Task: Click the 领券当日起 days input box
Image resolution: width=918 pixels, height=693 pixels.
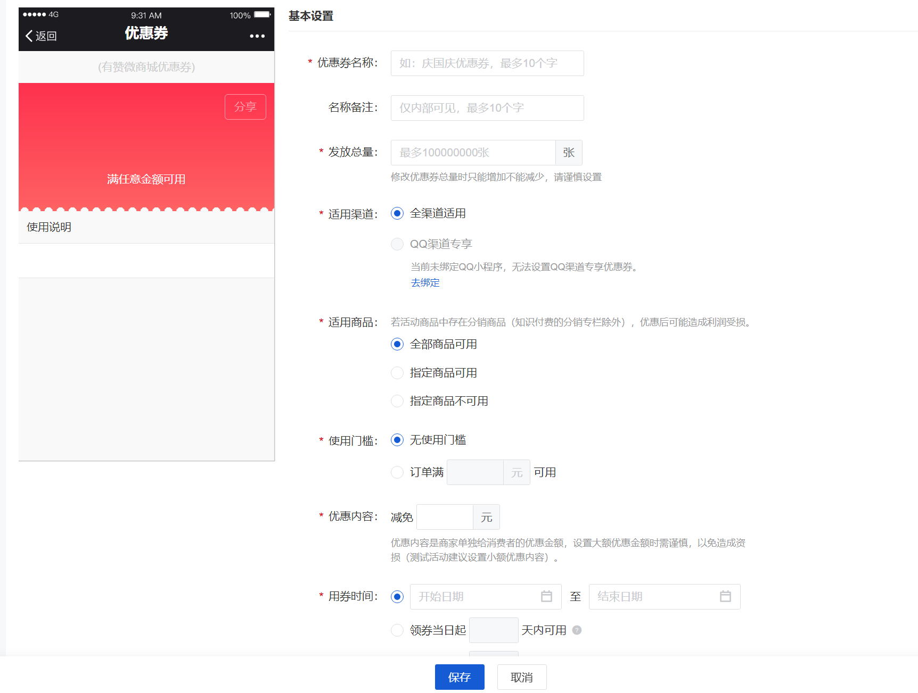Action: pos(494,630)
